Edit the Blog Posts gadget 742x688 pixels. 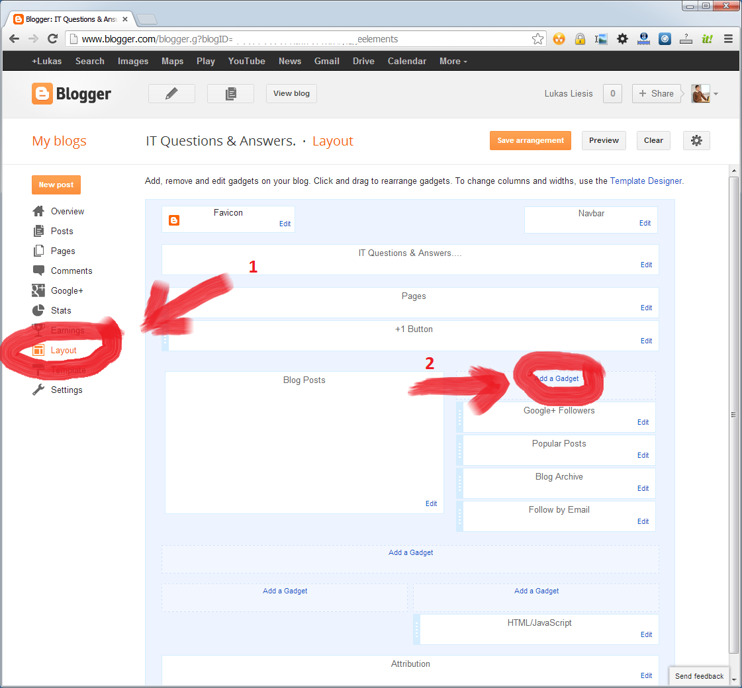[431, 503]
